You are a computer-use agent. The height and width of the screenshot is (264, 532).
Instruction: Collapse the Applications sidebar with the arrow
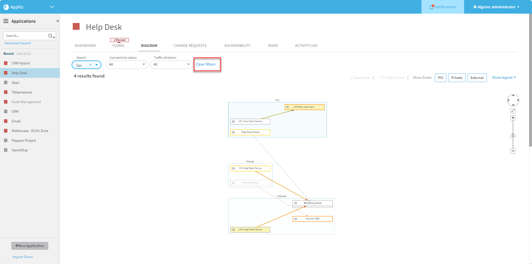(x=57, y=21)
